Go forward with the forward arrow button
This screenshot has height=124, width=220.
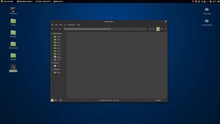point(56,29)
